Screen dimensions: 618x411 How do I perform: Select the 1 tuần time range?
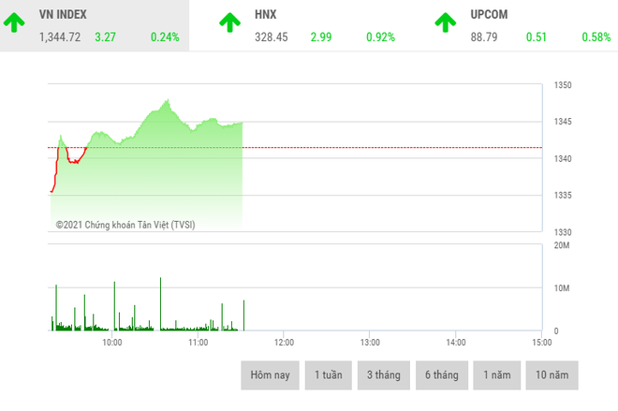click(329, 375)
